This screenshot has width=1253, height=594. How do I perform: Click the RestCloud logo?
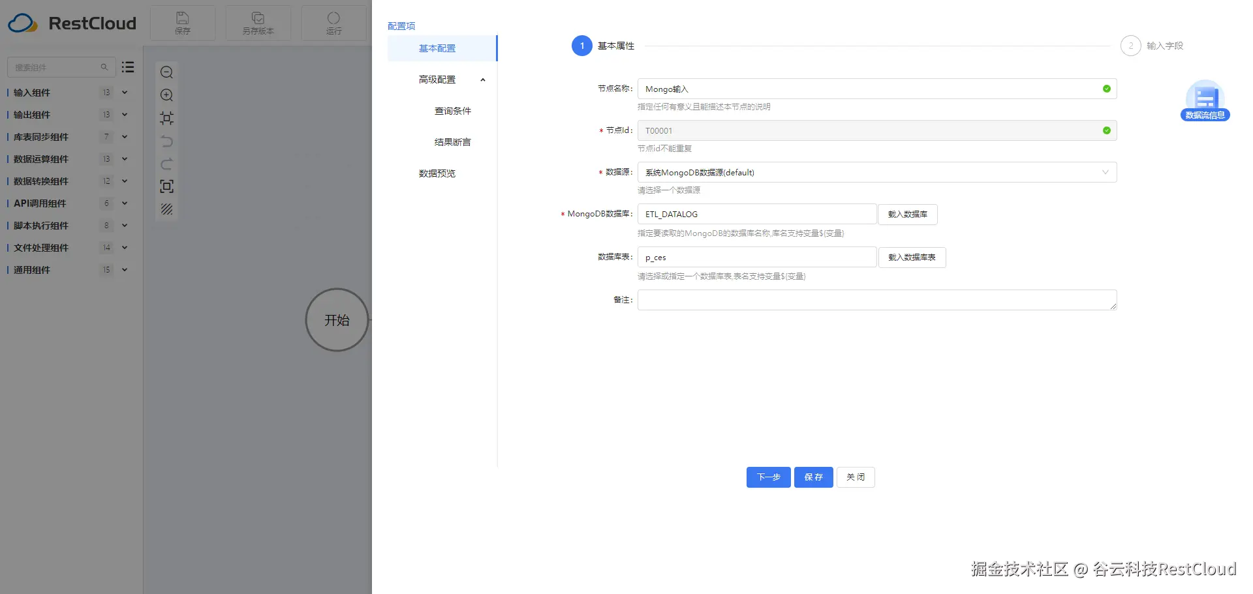[72, 23]
